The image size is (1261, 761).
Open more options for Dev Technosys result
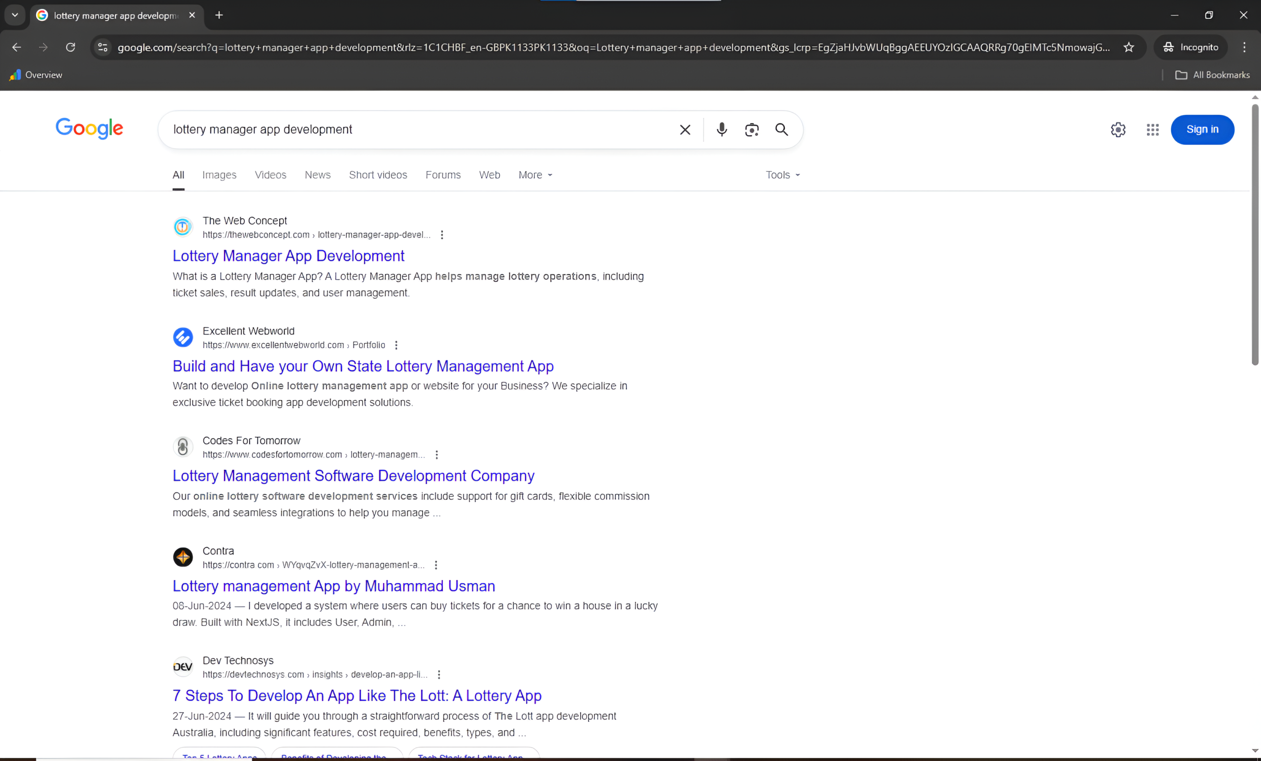tap(438, 675)
